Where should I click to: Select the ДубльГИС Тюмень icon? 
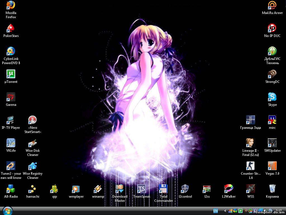pos(272,51)
